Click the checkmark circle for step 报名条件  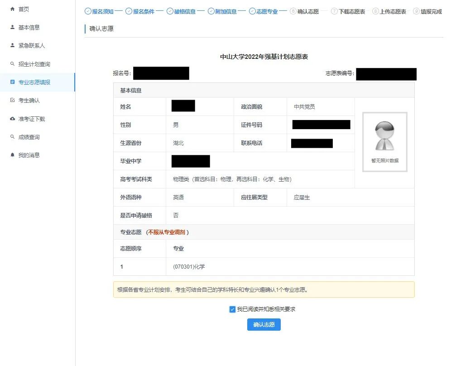coord(129,11)
